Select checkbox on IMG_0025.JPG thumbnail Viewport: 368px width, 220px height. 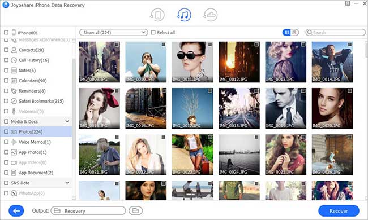point(303,137)
